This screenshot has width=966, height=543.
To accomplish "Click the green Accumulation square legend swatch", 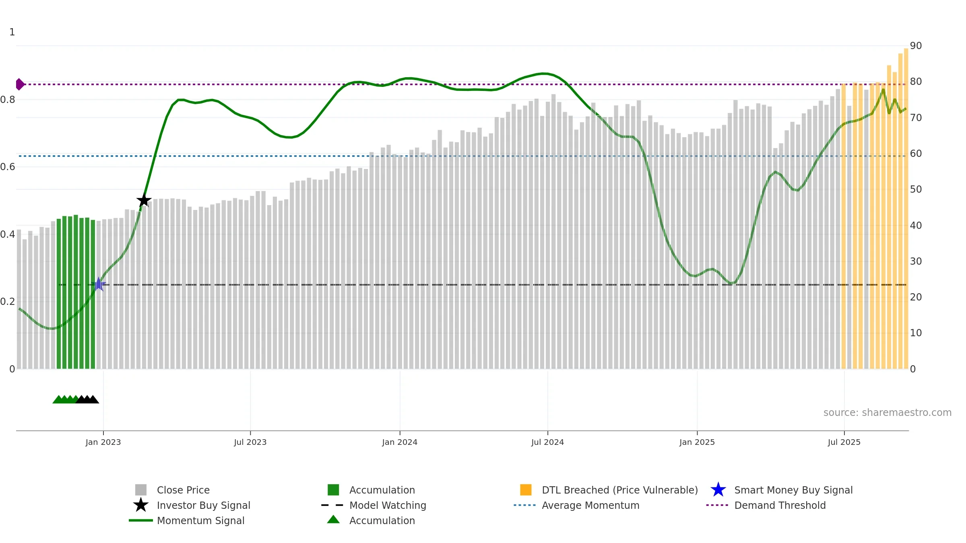I will (333, 490).
